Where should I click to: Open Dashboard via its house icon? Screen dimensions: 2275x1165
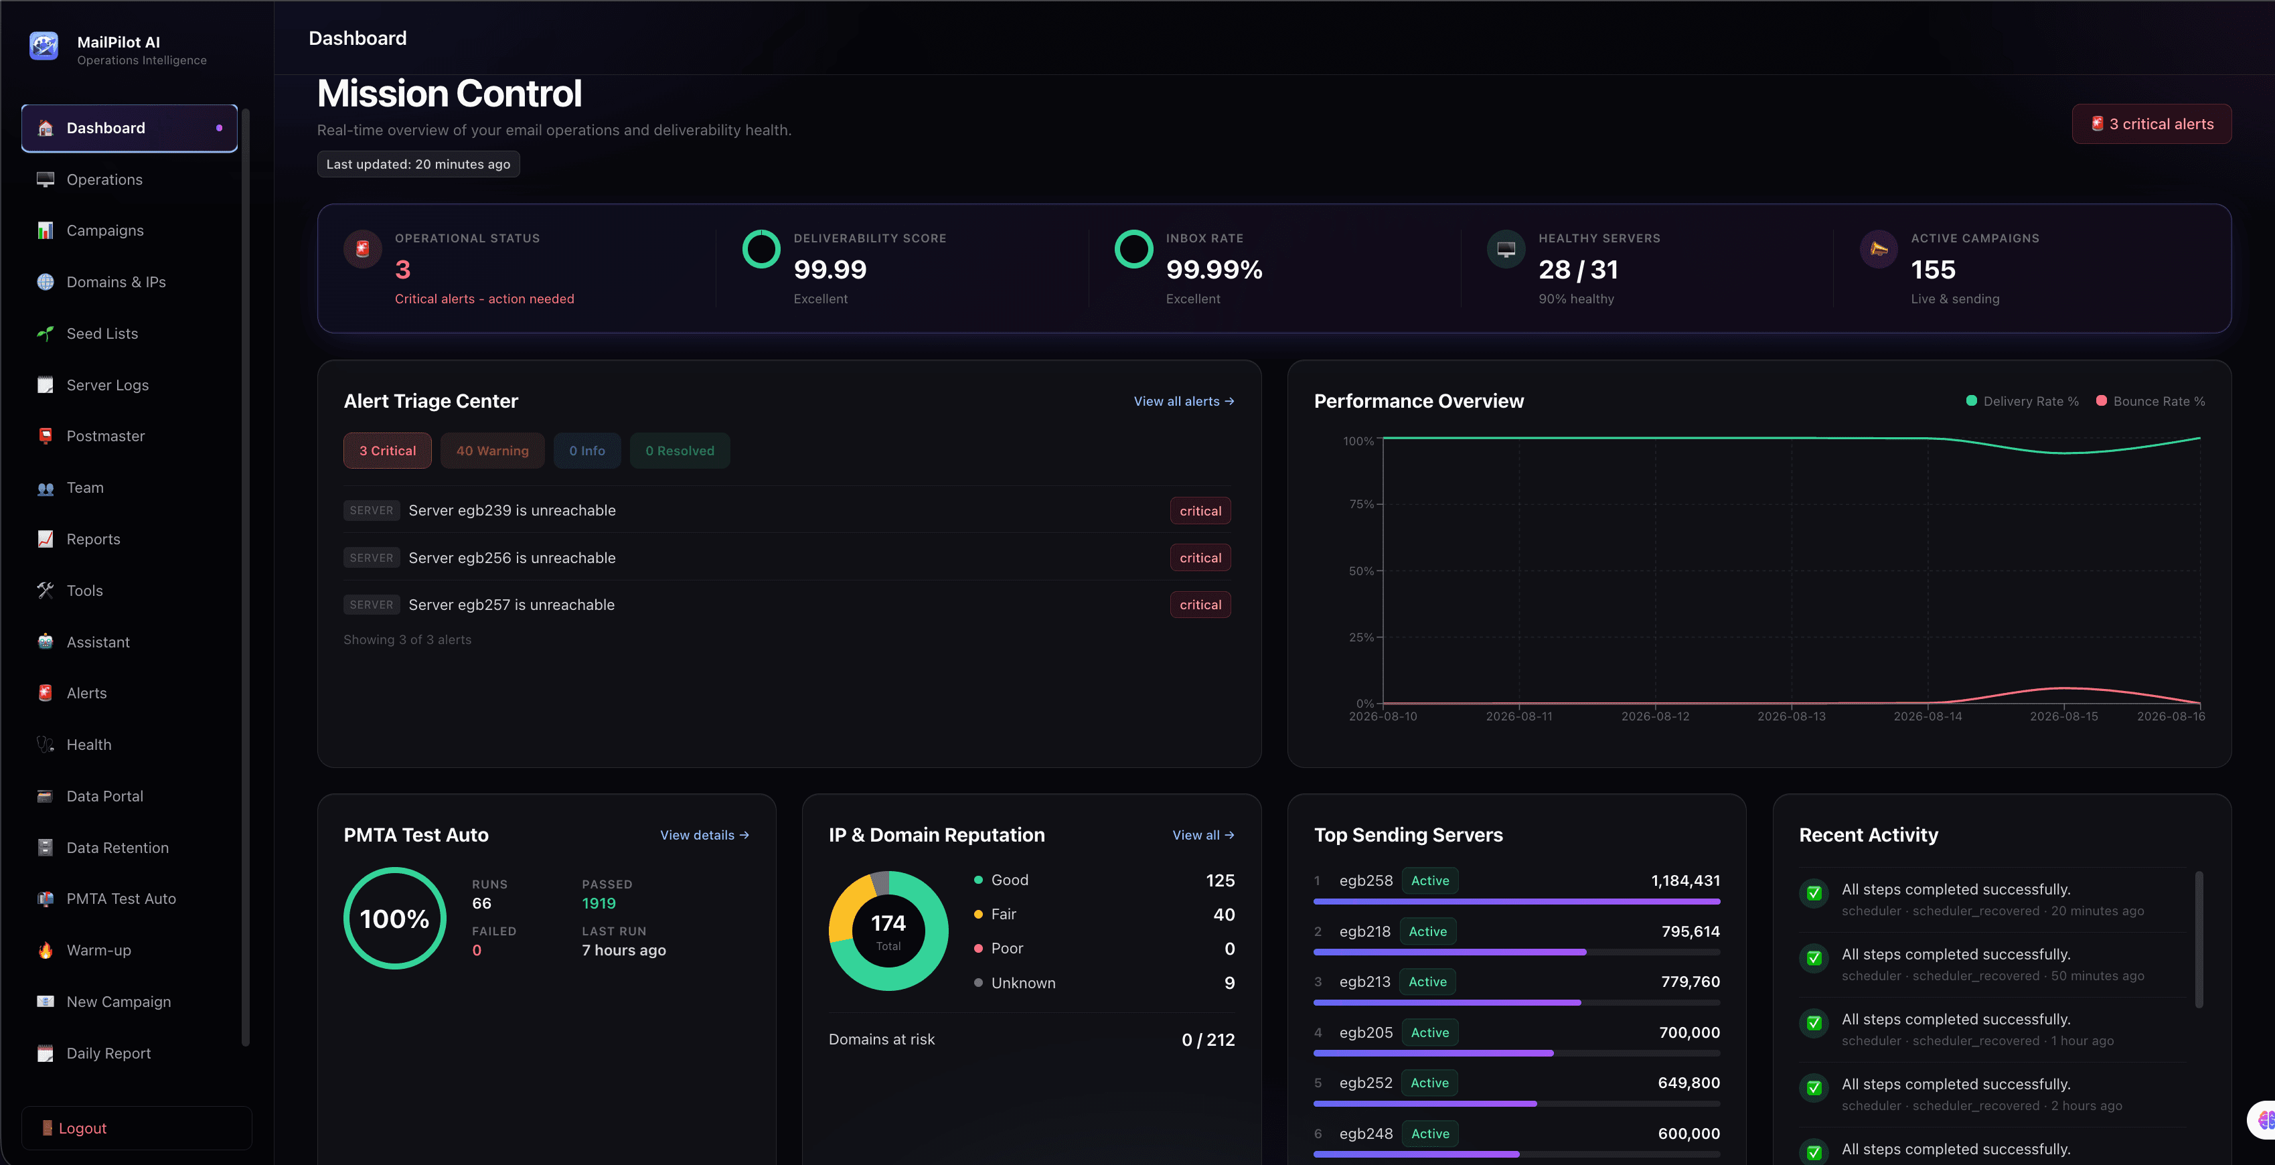click(46, 128)
